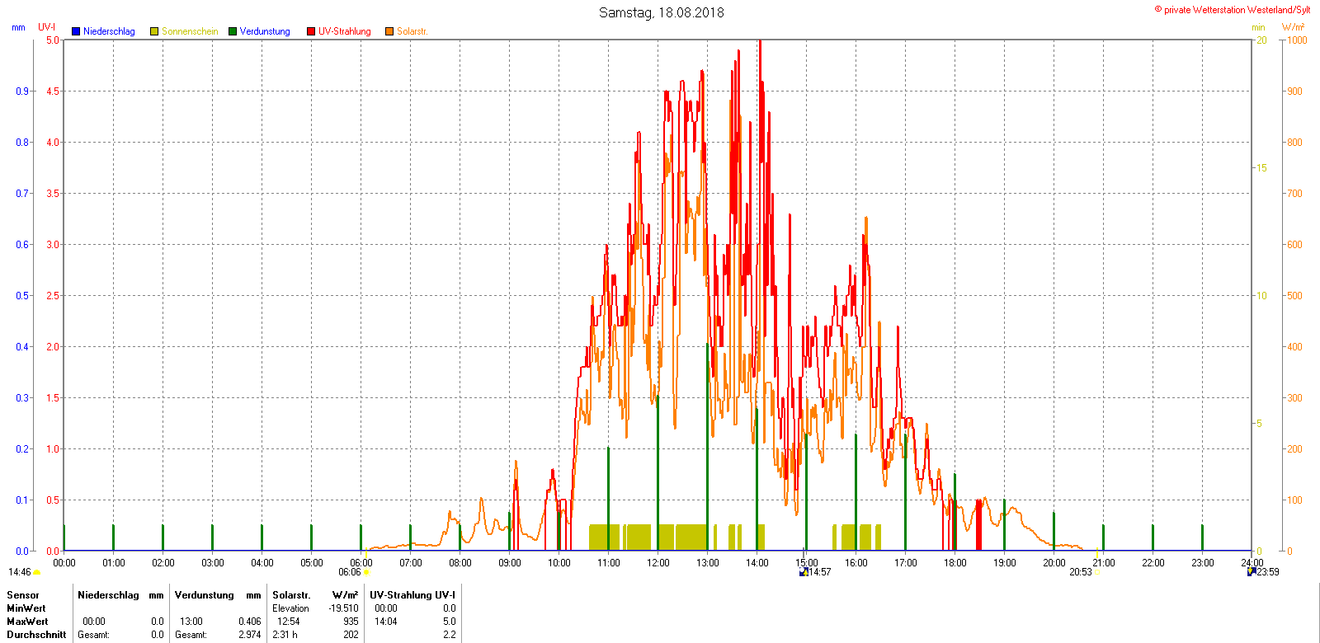
Task: Click the 12:54 solar maximum time
Action: (x=288, y=622)
